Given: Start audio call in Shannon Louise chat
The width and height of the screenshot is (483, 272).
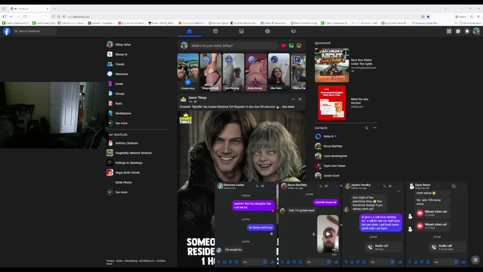Looking at the screenshot, I should click(257, 186).
